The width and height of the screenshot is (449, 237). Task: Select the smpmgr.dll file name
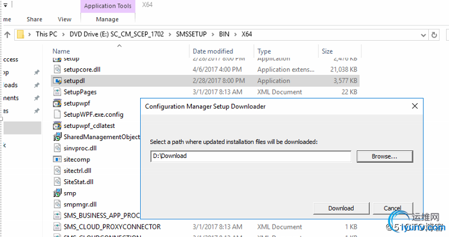pos(80,205)
